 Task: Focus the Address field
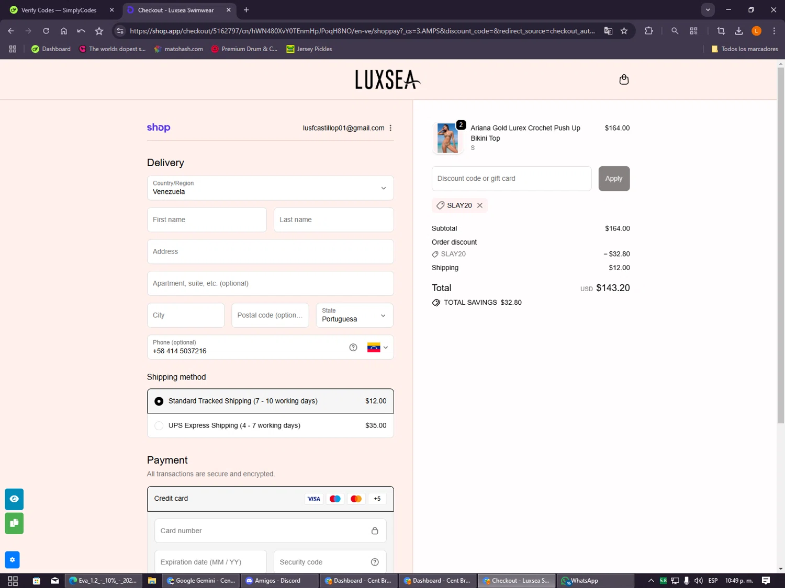(x=271, y=251)
